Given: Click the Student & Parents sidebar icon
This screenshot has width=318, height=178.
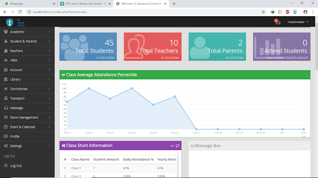Looking at the screenshot, I should tap(6, 41).
